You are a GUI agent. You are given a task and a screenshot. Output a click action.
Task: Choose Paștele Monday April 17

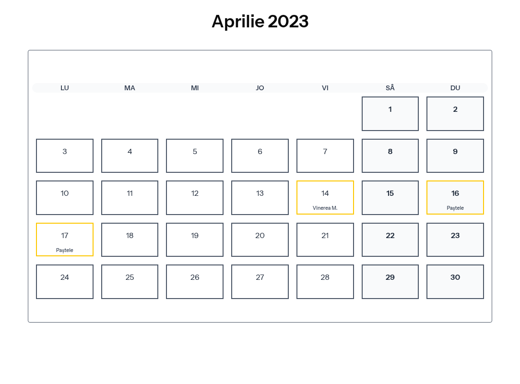click(65, 240)
